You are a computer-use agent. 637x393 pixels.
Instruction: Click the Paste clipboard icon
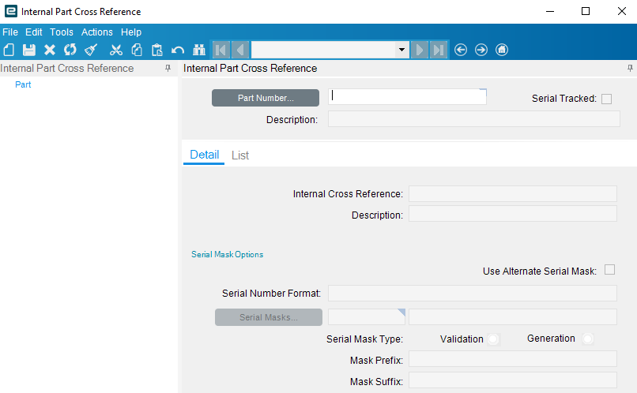(x=156, y=50)
